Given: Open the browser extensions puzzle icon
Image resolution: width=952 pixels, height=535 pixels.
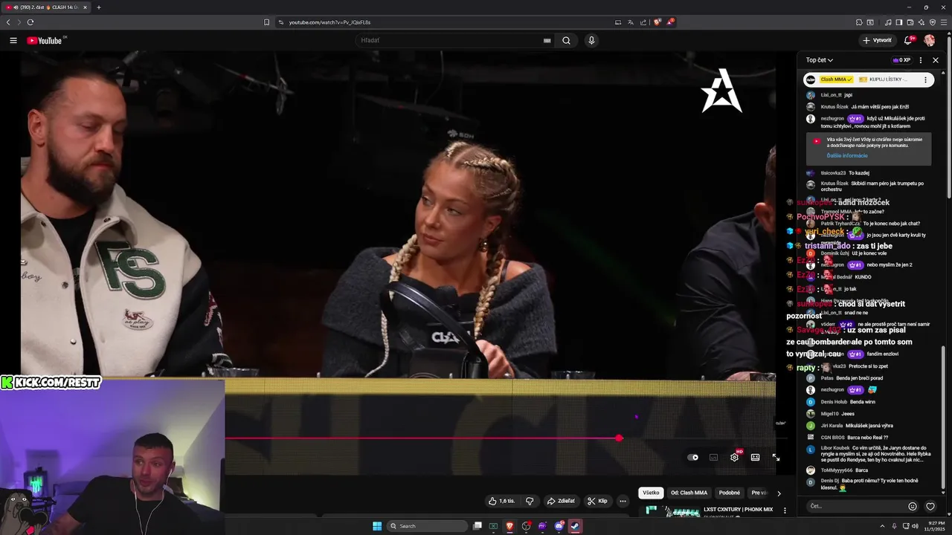Looking at the screenshot, I should tap(859, 22).
